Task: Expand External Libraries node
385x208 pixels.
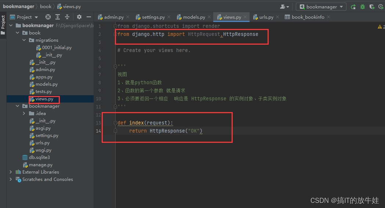Action: [11, 172]
